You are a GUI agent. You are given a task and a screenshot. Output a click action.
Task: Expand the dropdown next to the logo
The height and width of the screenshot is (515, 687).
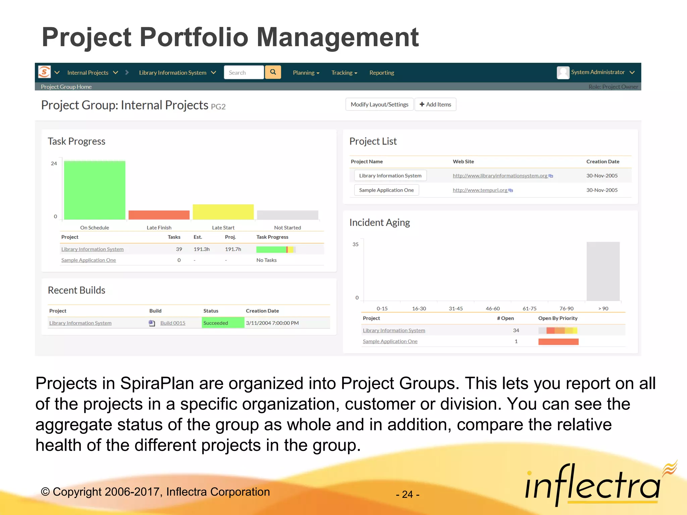(x=57, y=72)
